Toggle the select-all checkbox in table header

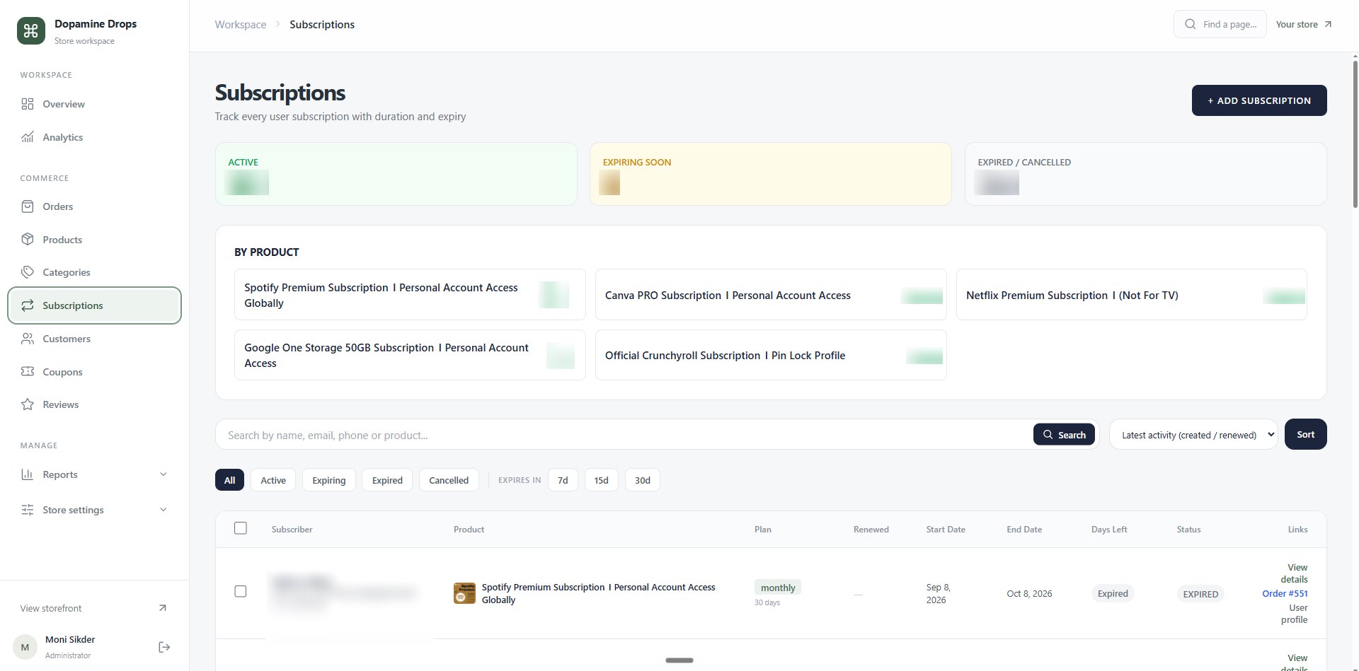[x=241, y=528]
